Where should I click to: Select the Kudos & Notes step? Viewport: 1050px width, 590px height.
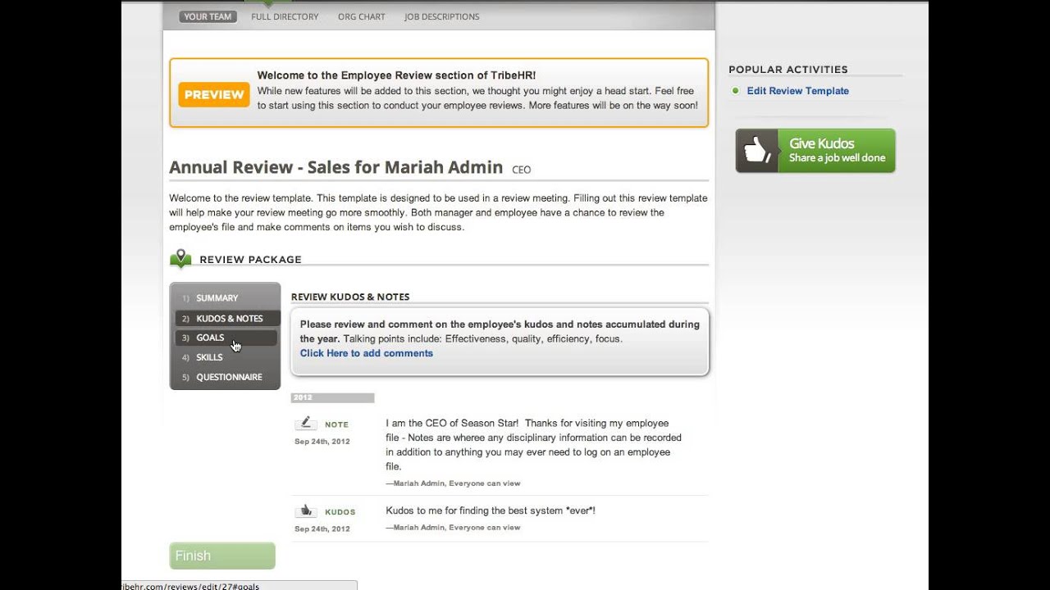tap(227, 318)
